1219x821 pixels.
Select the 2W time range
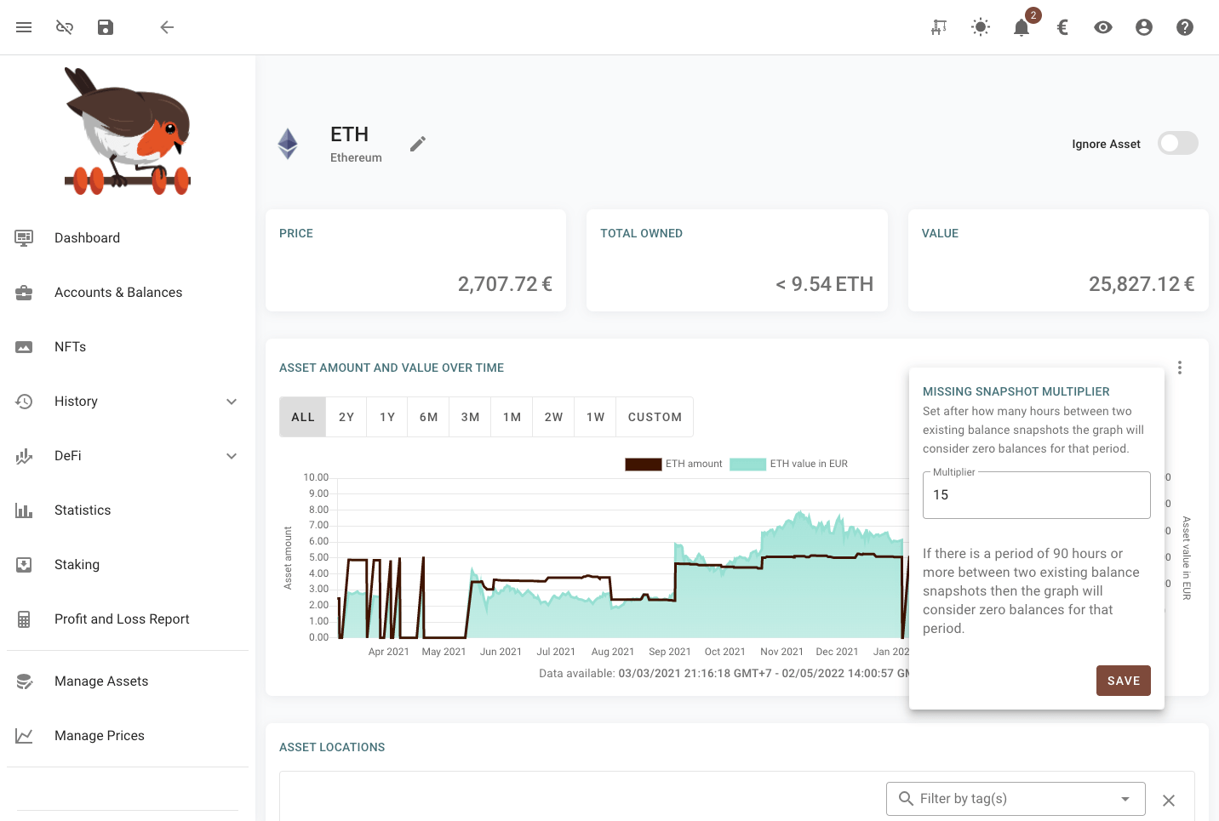(x=553, y=417)
